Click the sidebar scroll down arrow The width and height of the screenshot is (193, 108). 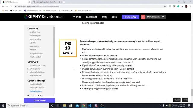[x=54, y=95]
